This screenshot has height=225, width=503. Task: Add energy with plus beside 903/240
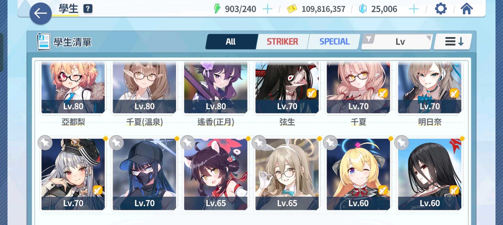tap(267, 9)
